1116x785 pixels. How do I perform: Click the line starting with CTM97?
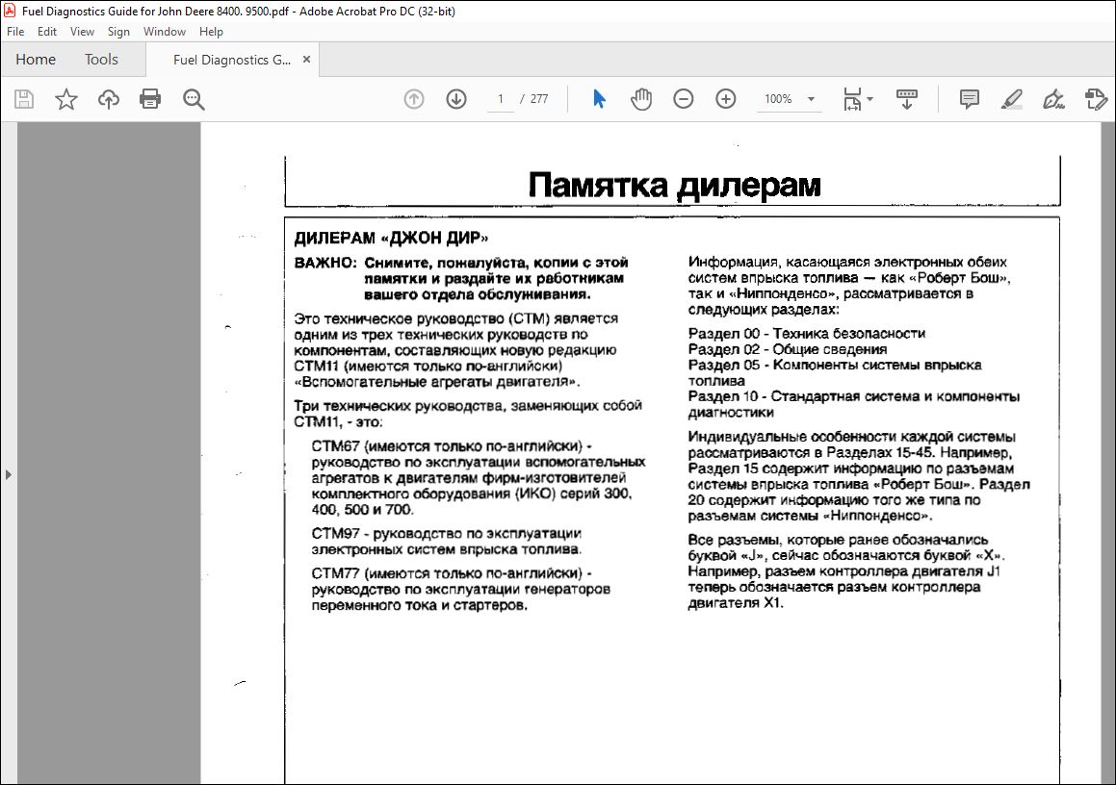coord(446,533)
